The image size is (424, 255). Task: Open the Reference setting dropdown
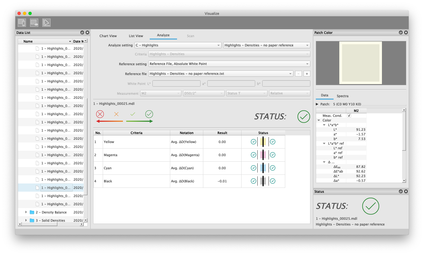tap(229, 64)
